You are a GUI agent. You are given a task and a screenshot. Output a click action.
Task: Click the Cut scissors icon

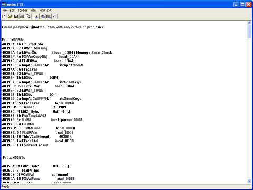(x=36, y=17)
